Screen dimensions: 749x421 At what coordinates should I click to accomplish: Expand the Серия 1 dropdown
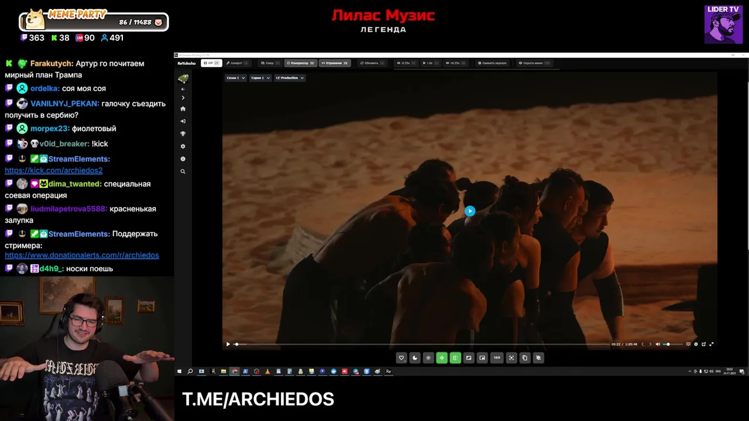tap(260, 78)
